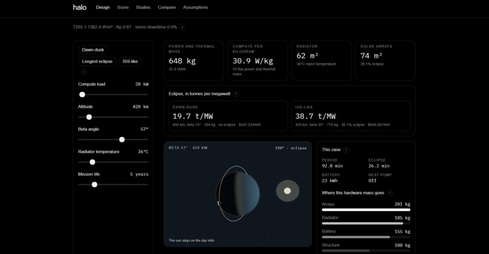The image size is (489, 254).
Task: Go to the Studies tab
Action: 143,7
